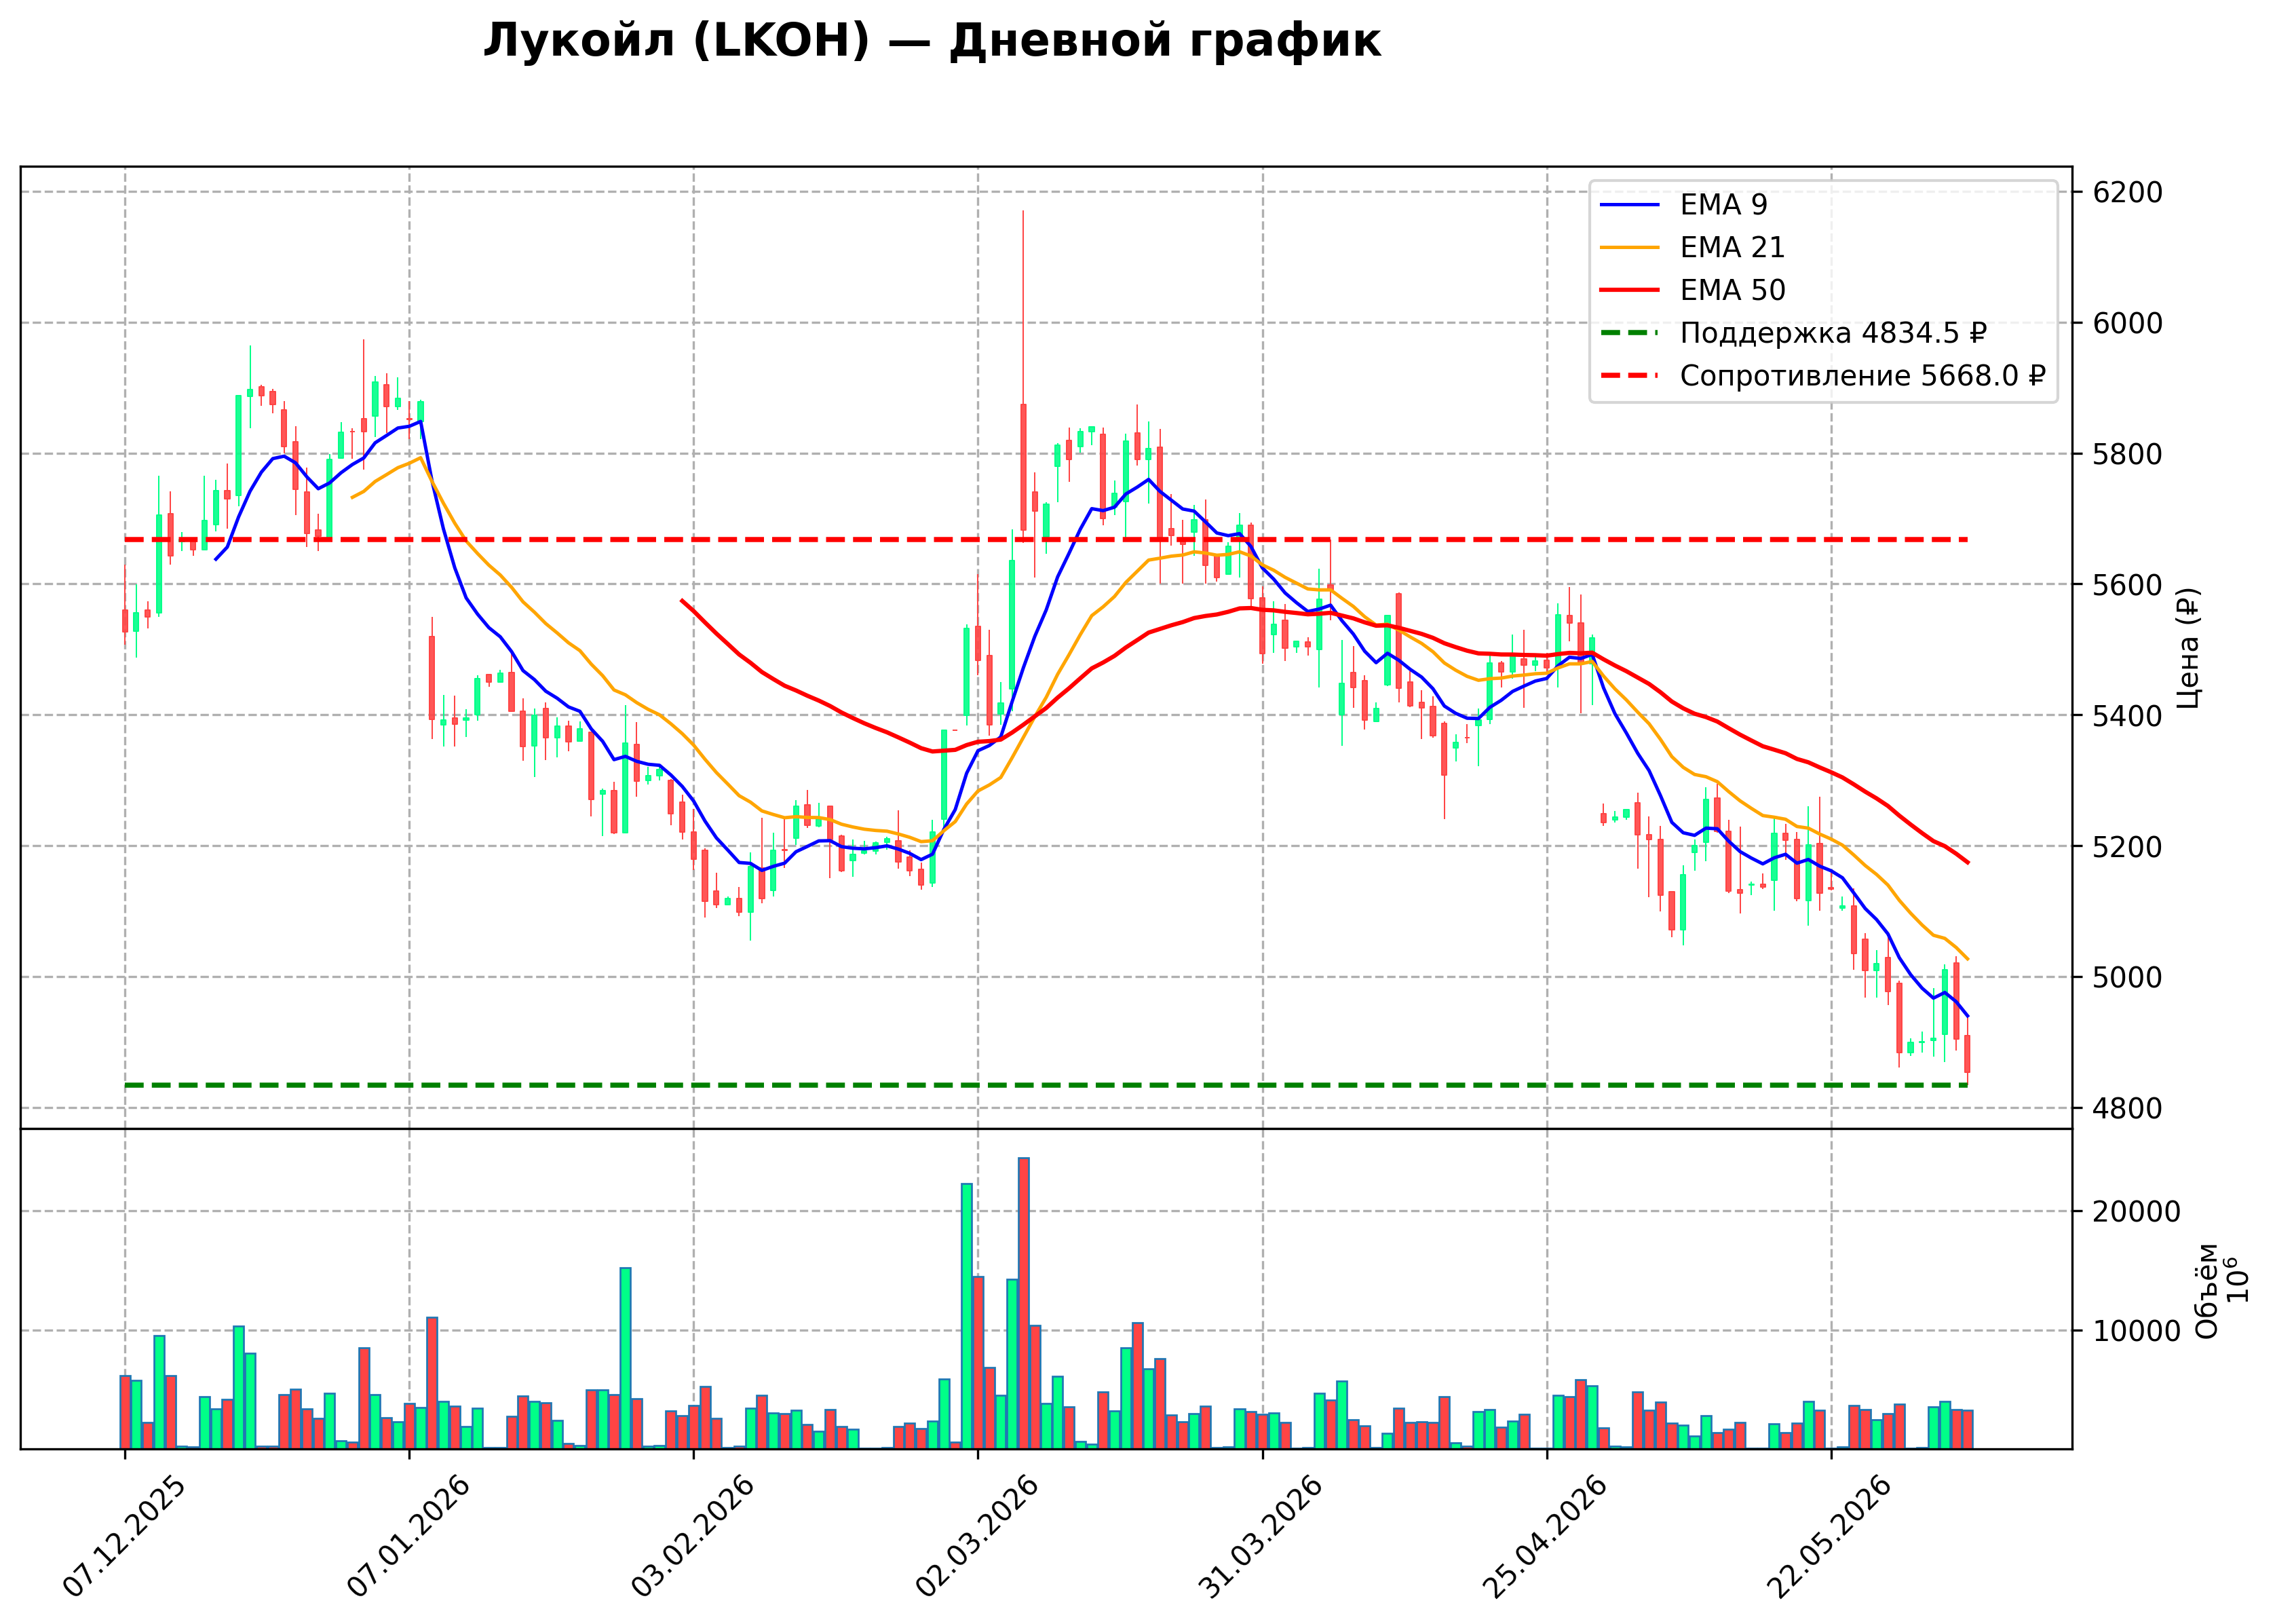Click the date label "25.04.2026"
The width and height of the screenshot is (2275, 1624).
click(1546, 1538)
